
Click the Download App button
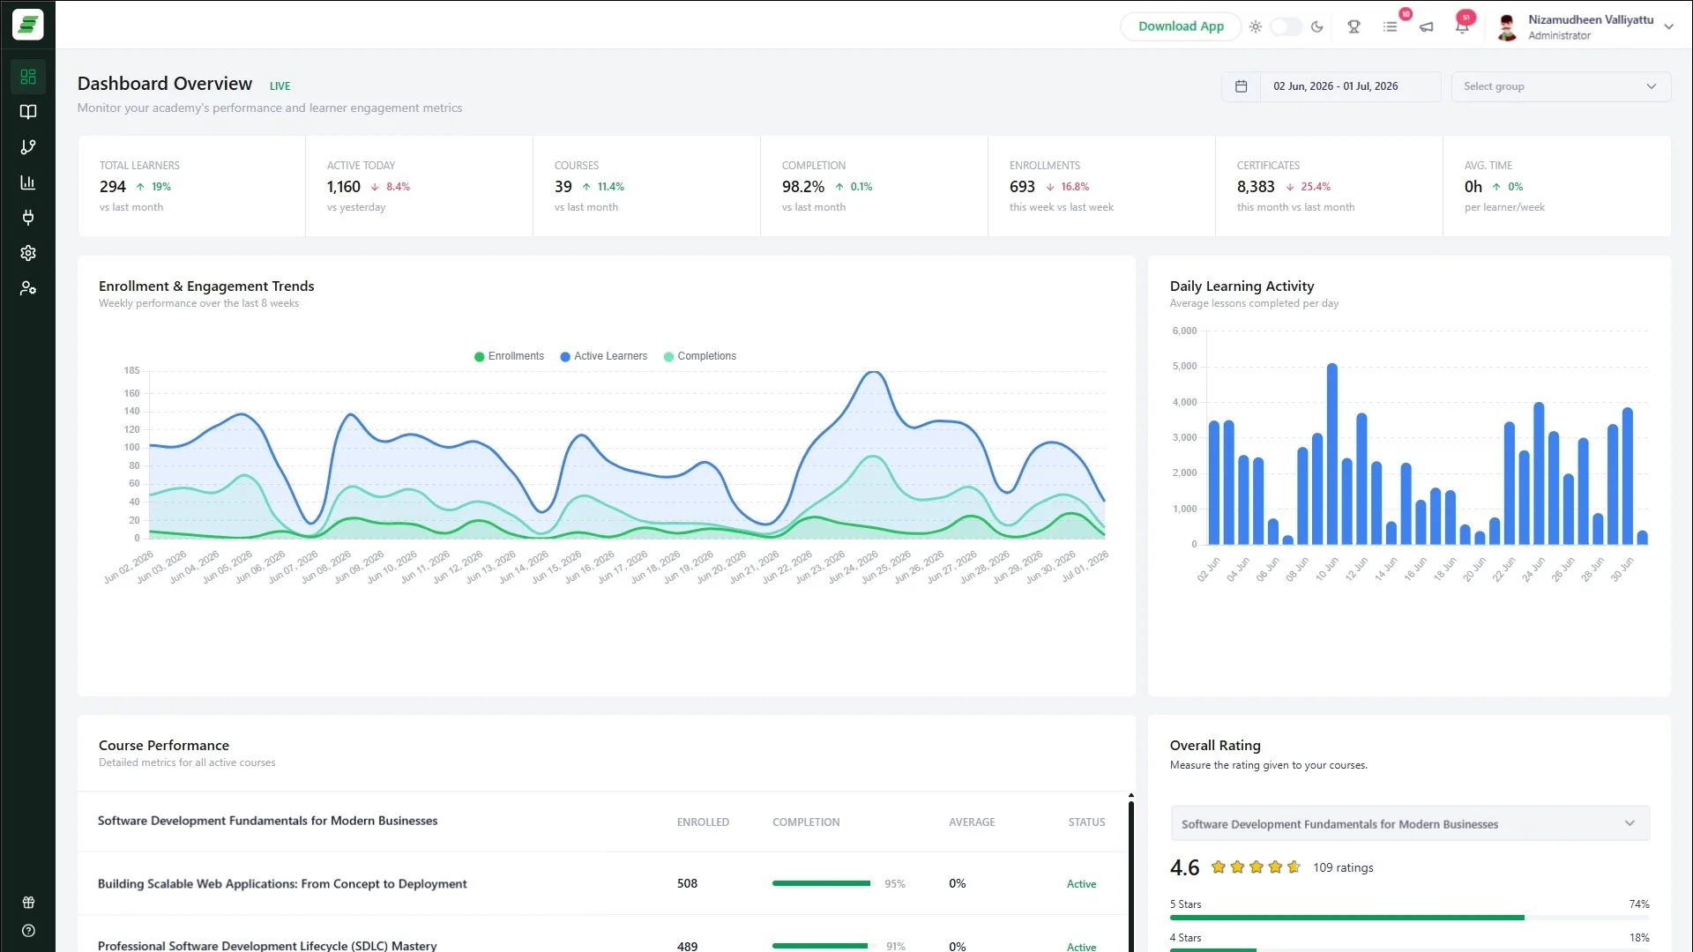[1181, 26]
